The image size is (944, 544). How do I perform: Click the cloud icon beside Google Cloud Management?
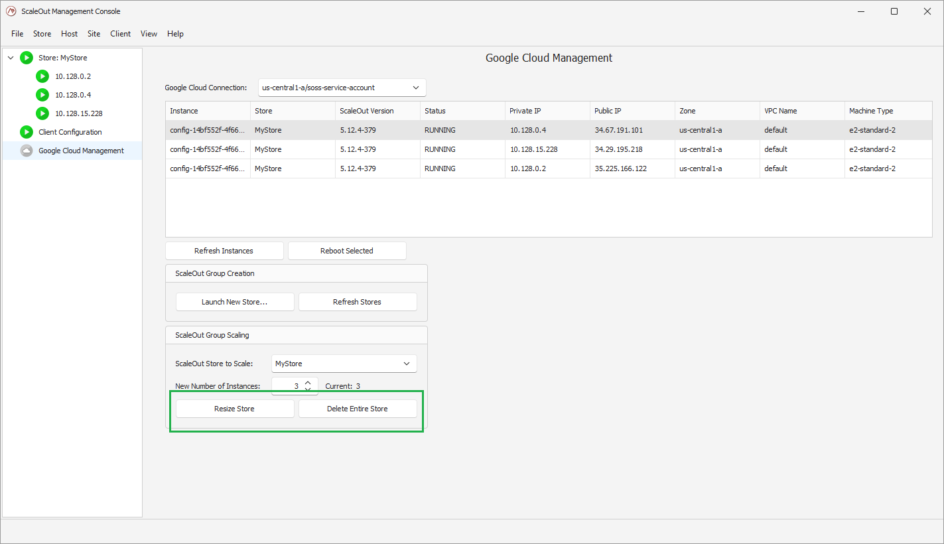coord(27,151)
